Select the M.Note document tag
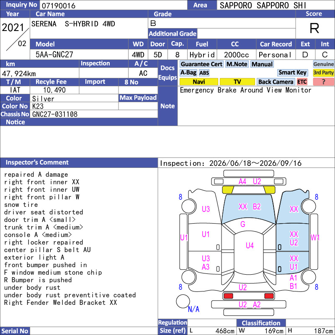 237,64
